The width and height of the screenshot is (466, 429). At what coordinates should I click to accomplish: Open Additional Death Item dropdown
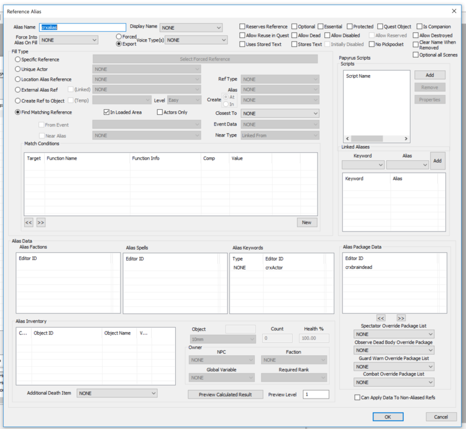[x=117, y=394]
